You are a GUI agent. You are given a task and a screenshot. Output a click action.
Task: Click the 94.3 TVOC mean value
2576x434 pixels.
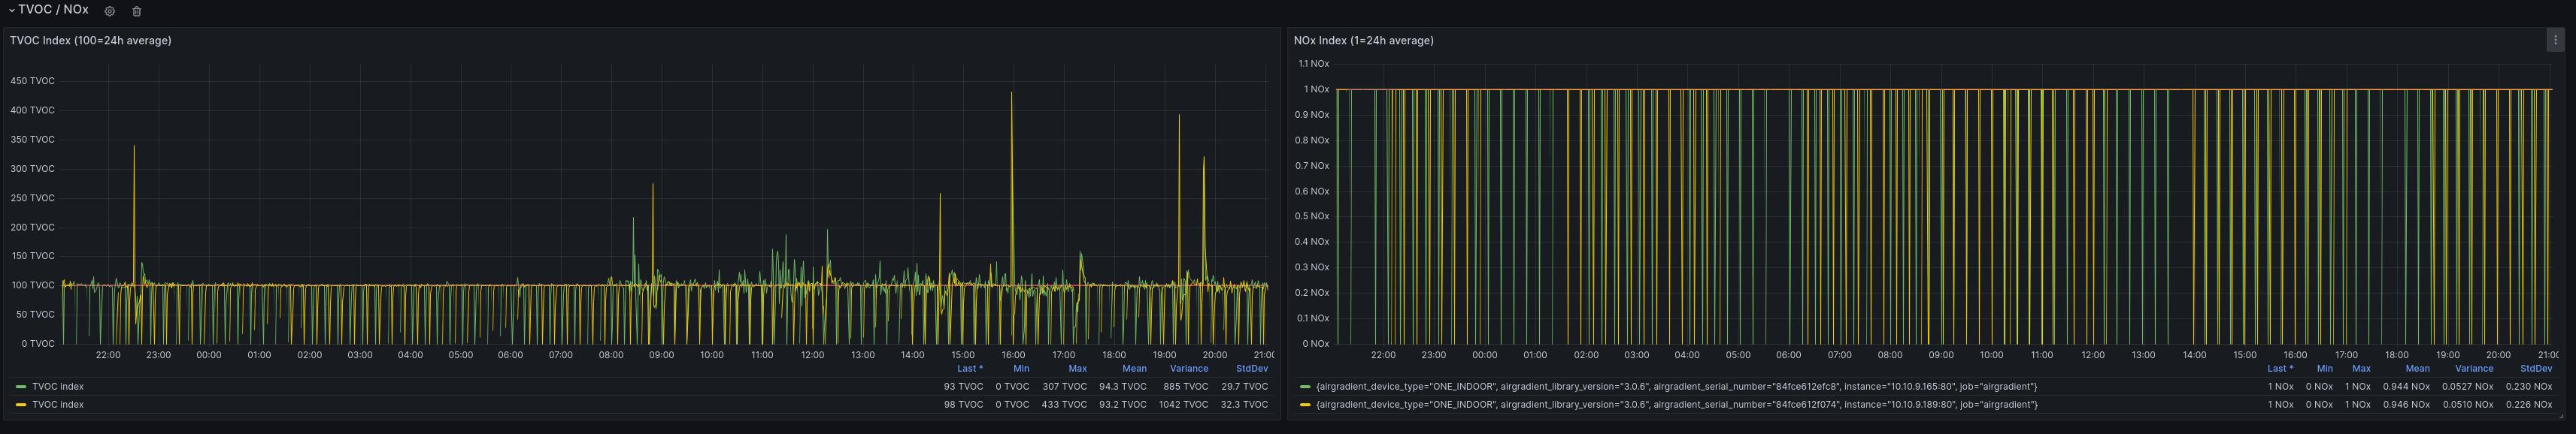click(x=1122, y=386)
